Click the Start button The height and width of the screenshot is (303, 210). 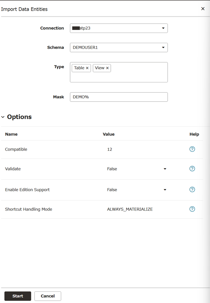18,296
